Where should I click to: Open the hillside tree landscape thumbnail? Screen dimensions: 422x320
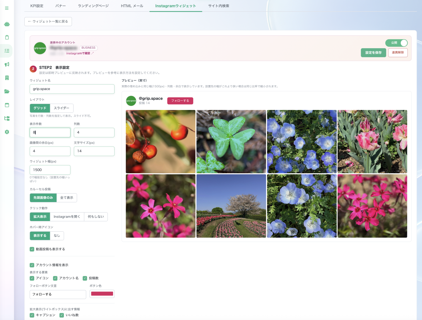point(231,206)
